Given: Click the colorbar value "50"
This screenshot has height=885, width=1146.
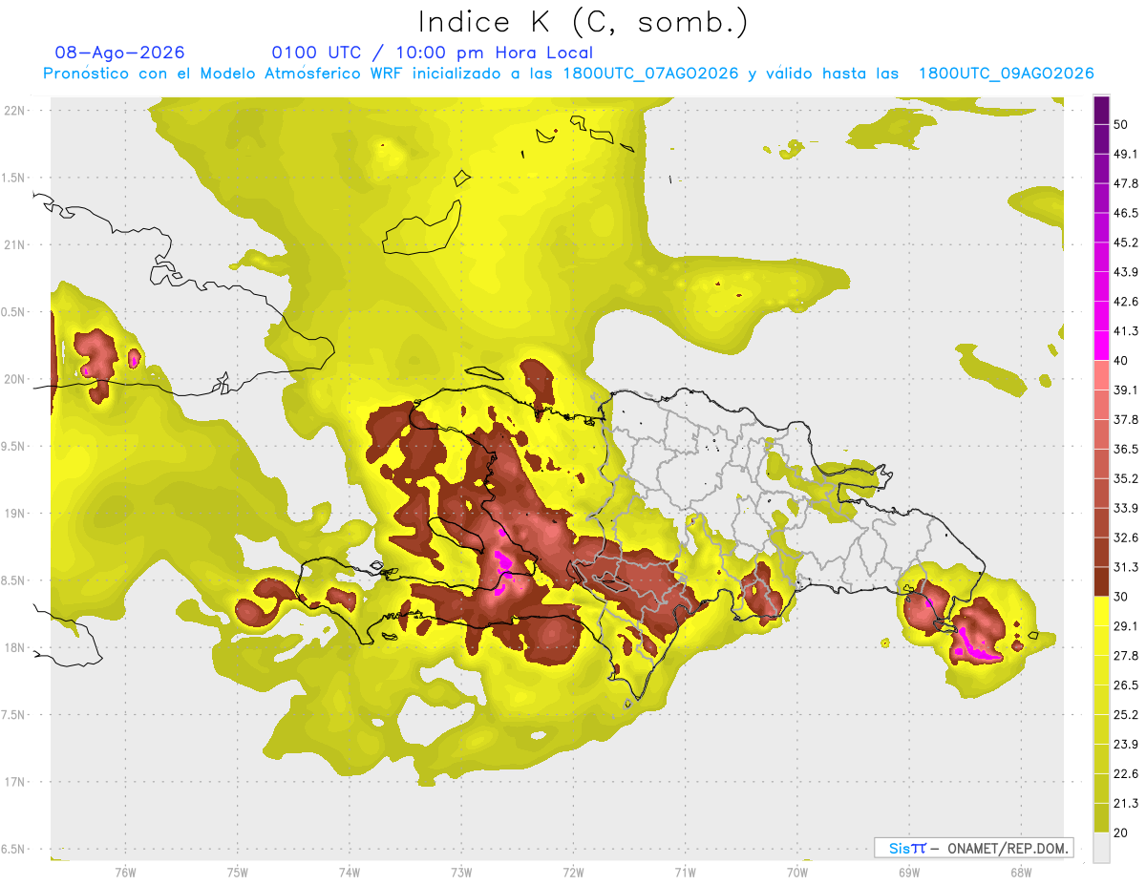Looking at the screenshot, I should coord(1121,124).
